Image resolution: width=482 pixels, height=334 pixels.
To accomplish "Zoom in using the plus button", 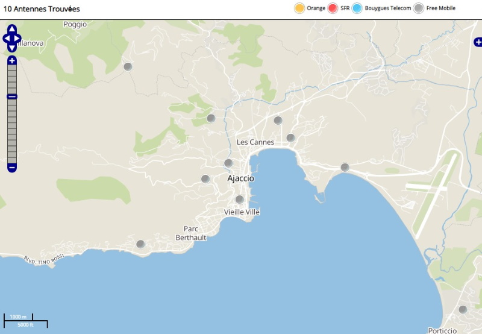I will [x=12, y=60].
